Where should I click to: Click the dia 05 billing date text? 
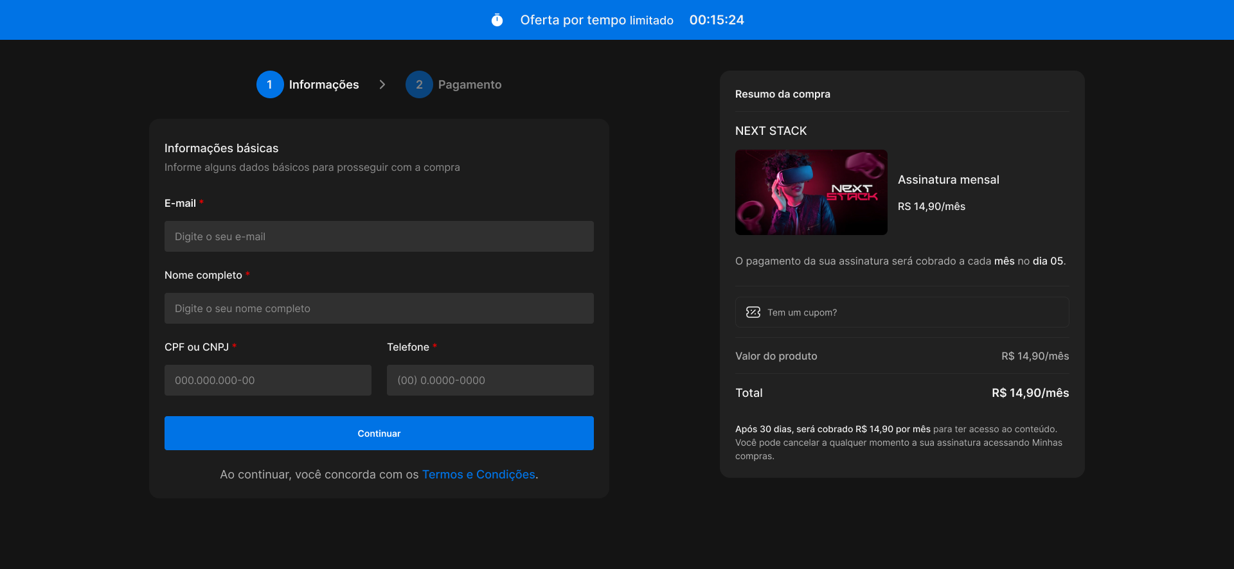pyautogui.click(x=1048, y=261)
